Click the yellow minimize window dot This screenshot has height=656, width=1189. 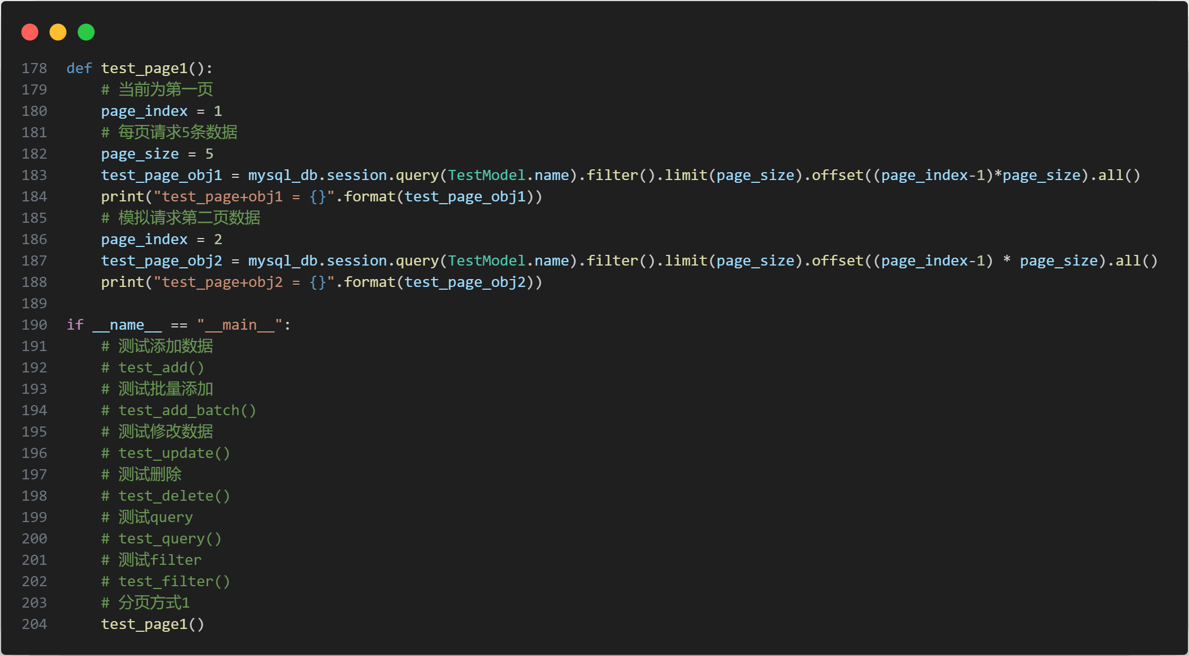point(58,32)
